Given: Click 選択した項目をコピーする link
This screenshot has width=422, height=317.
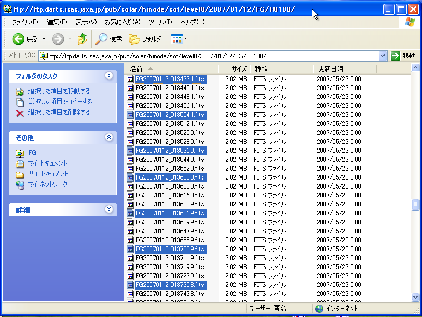Looking at the screenshot, I should click(x=60, y=102).
